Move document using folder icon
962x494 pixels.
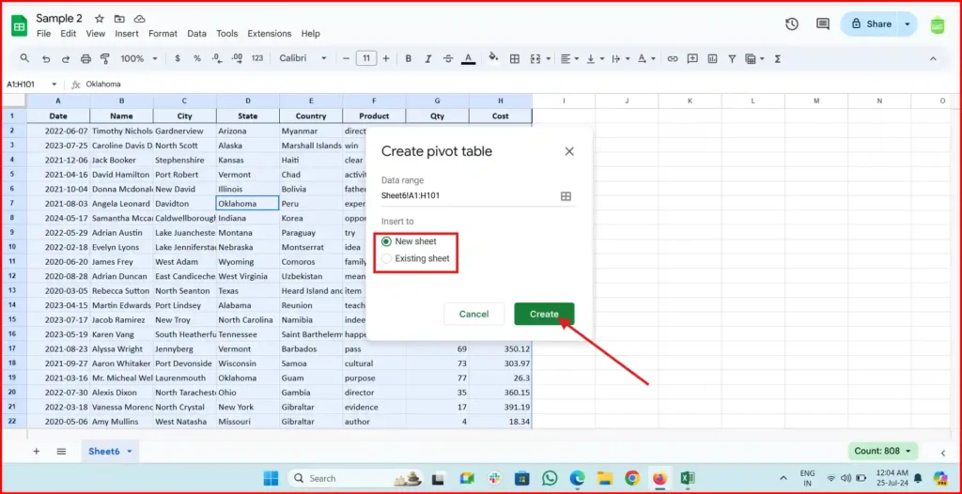point(119,19)
